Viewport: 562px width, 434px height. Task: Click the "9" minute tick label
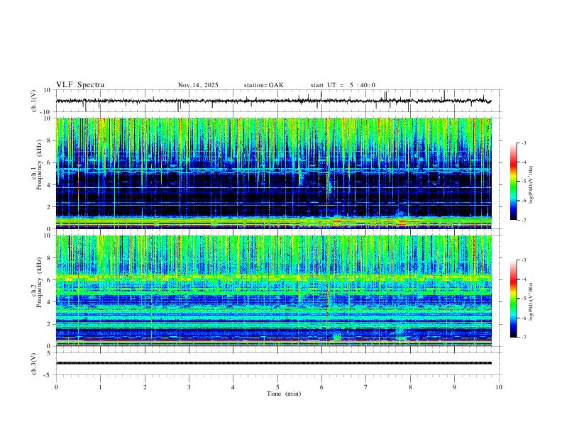point(454,387)
